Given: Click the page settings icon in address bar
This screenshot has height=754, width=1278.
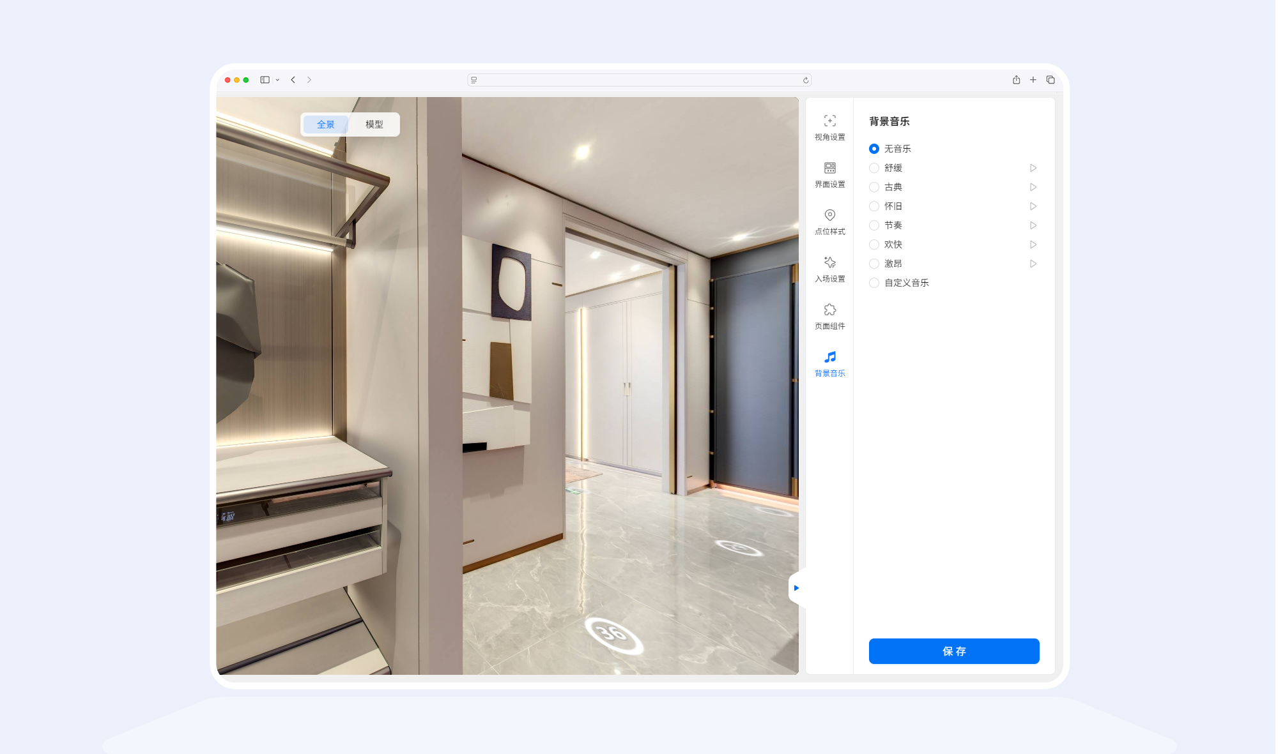Looking at the screenshot, I should pyautogui.click(x=473, y=80).
